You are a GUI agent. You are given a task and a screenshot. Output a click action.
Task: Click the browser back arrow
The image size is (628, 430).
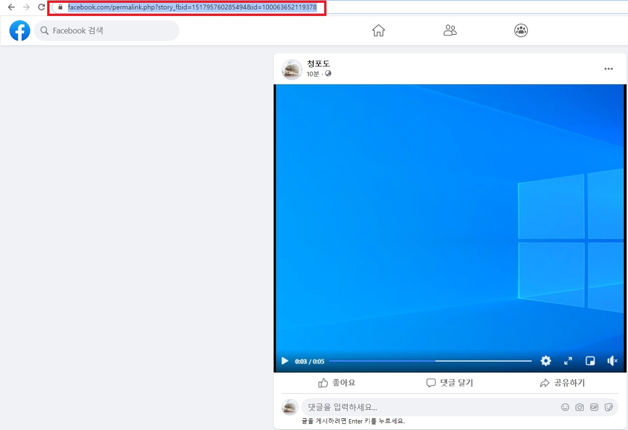[x=11, y=7]
